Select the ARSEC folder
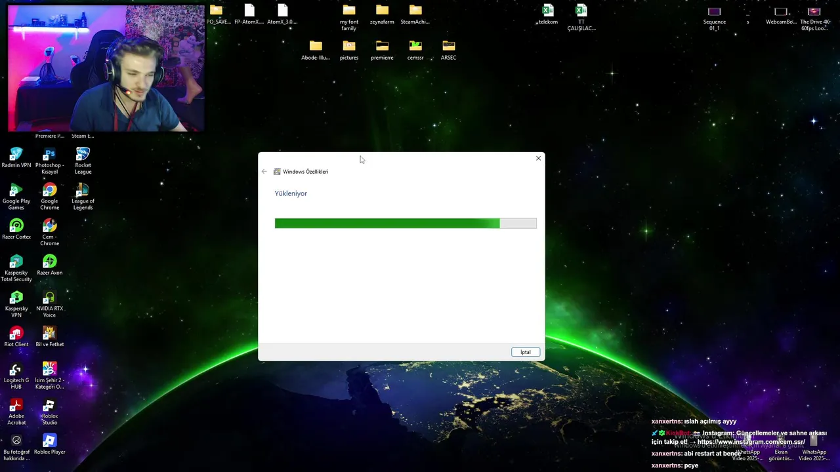840x472 pixels. tap(448, 50)
